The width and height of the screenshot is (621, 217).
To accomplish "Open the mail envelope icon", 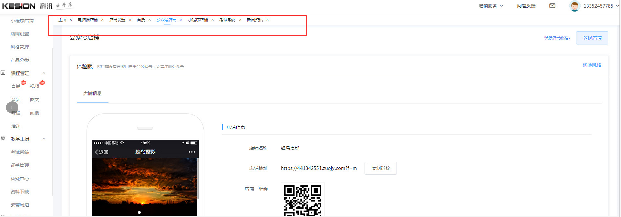I will pyautogui.click(x=552, y=6).
